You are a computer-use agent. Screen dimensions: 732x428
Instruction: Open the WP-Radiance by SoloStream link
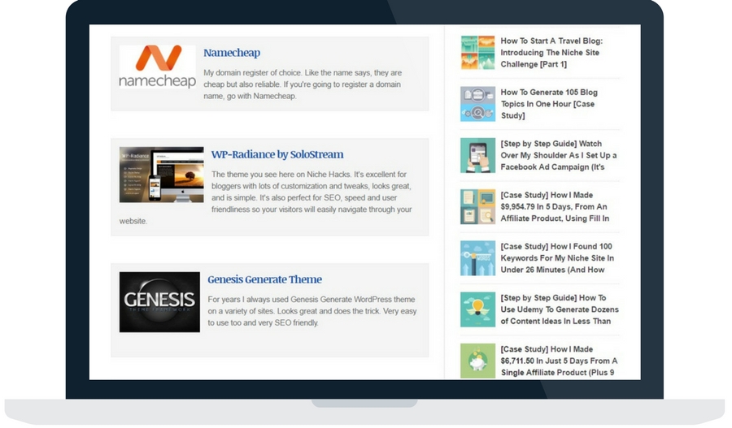pyautogui.click(x=277, y=154)
